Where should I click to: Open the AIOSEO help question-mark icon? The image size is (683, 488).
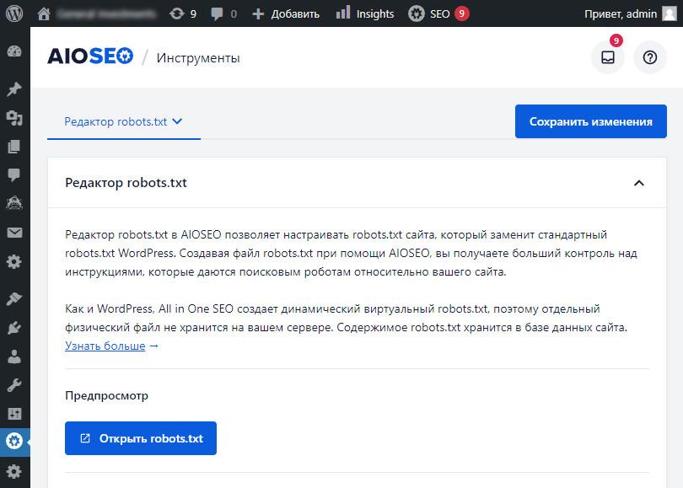click(x=650, y=57)
